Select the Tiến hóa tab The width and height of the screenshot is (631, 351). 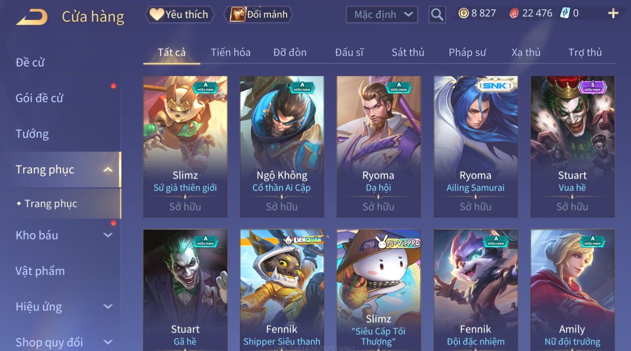[231, 52]
